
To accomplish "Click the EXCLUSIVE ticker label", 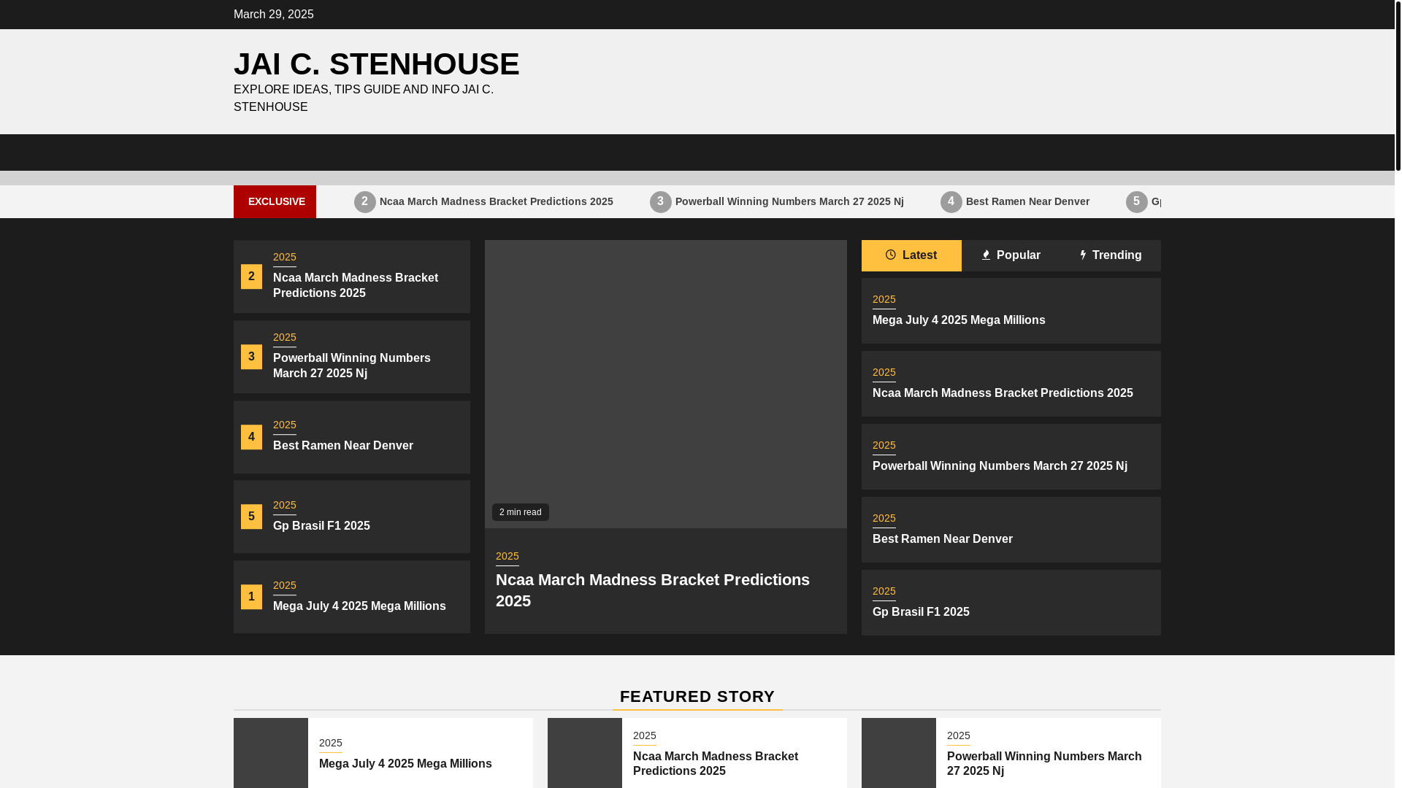I will (275, 201).
